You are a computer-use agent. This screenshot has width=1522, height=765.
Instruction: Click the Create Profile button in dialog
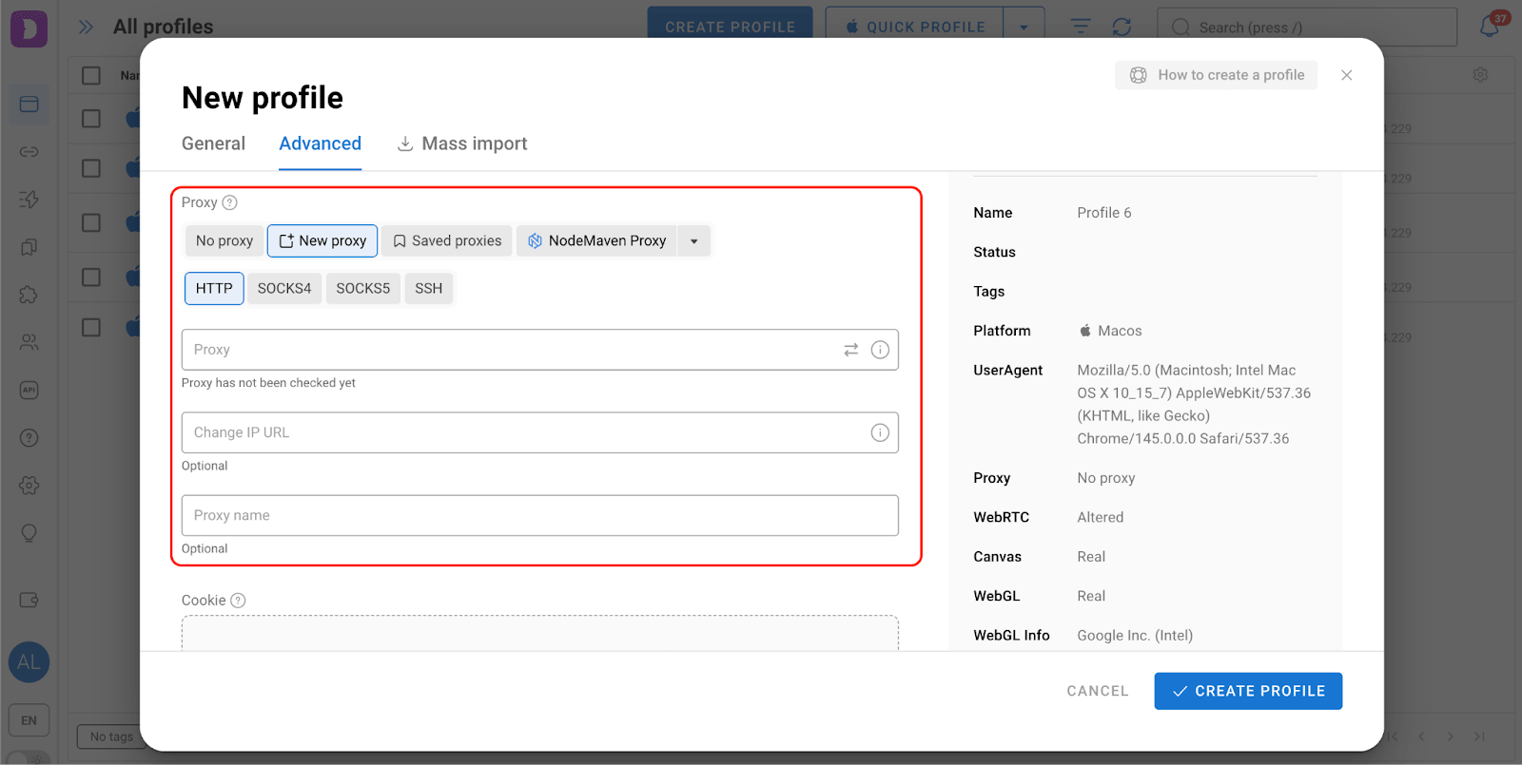click(1248, 691)
